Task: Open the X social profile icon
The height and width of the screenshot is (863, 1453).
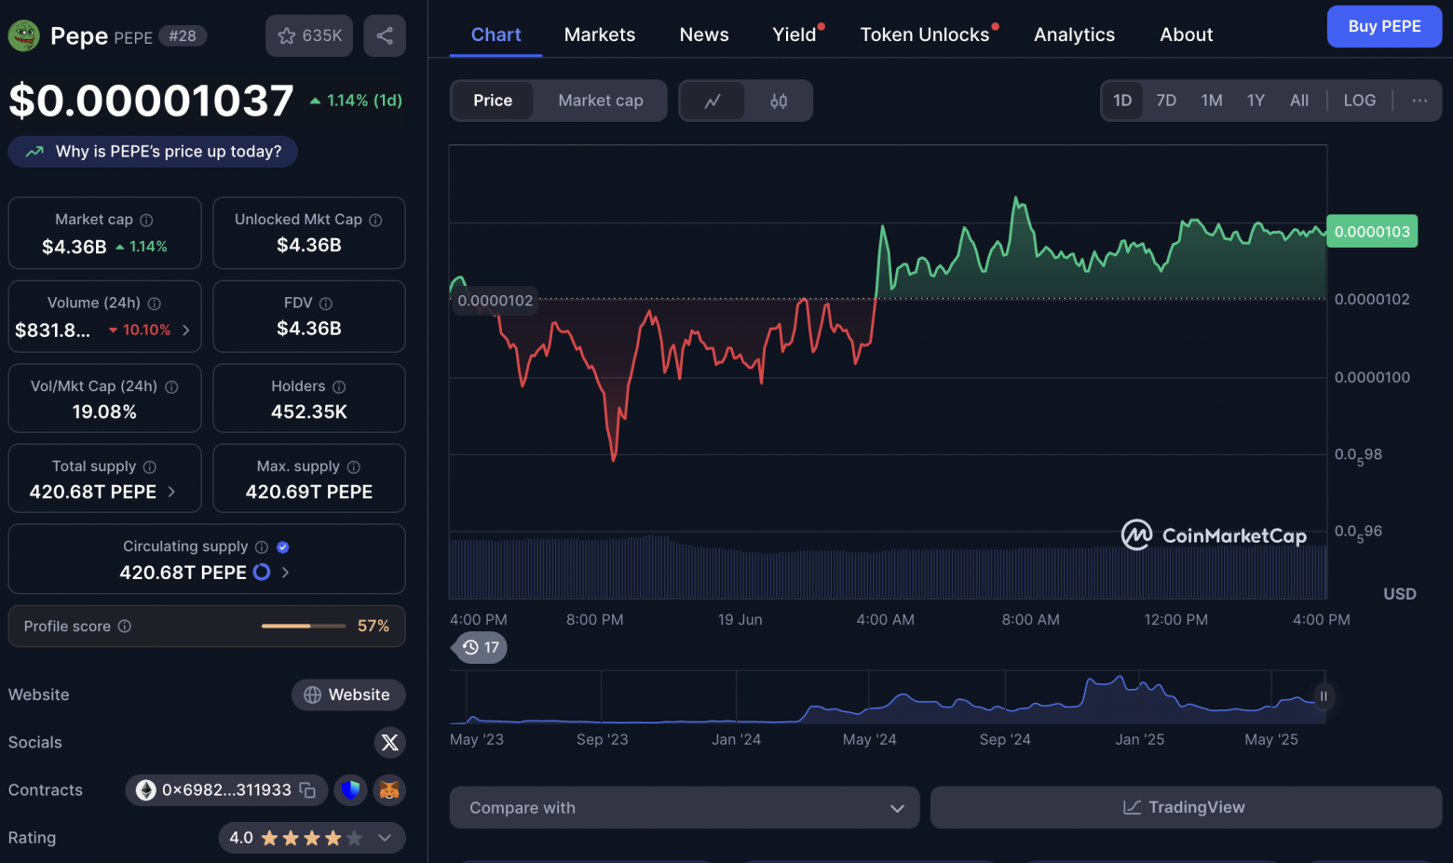Action: 390,742
